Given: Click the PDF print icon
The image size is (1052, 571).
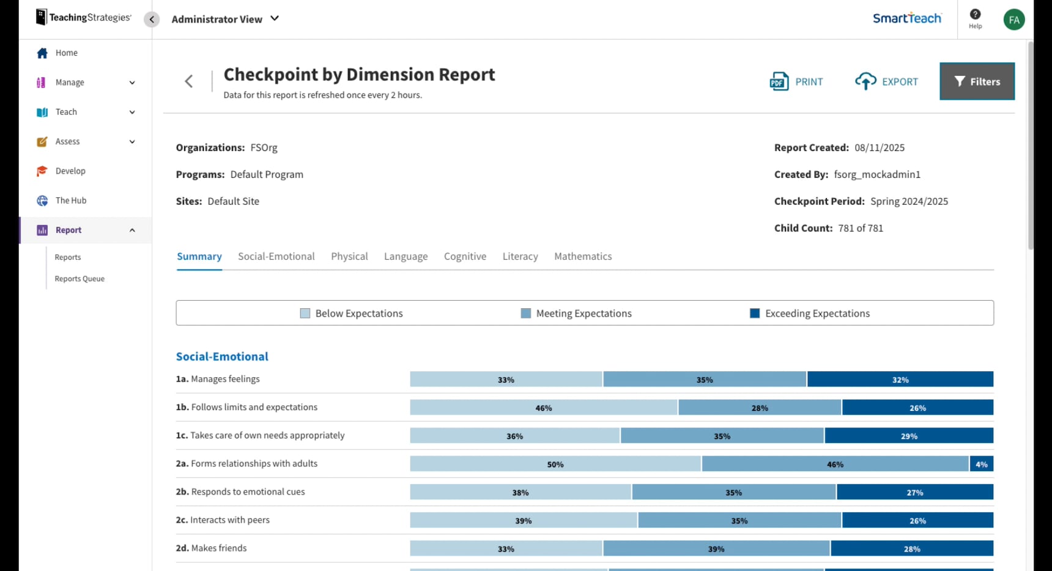Looking at the screenshot, I should [x=779, y=81].
